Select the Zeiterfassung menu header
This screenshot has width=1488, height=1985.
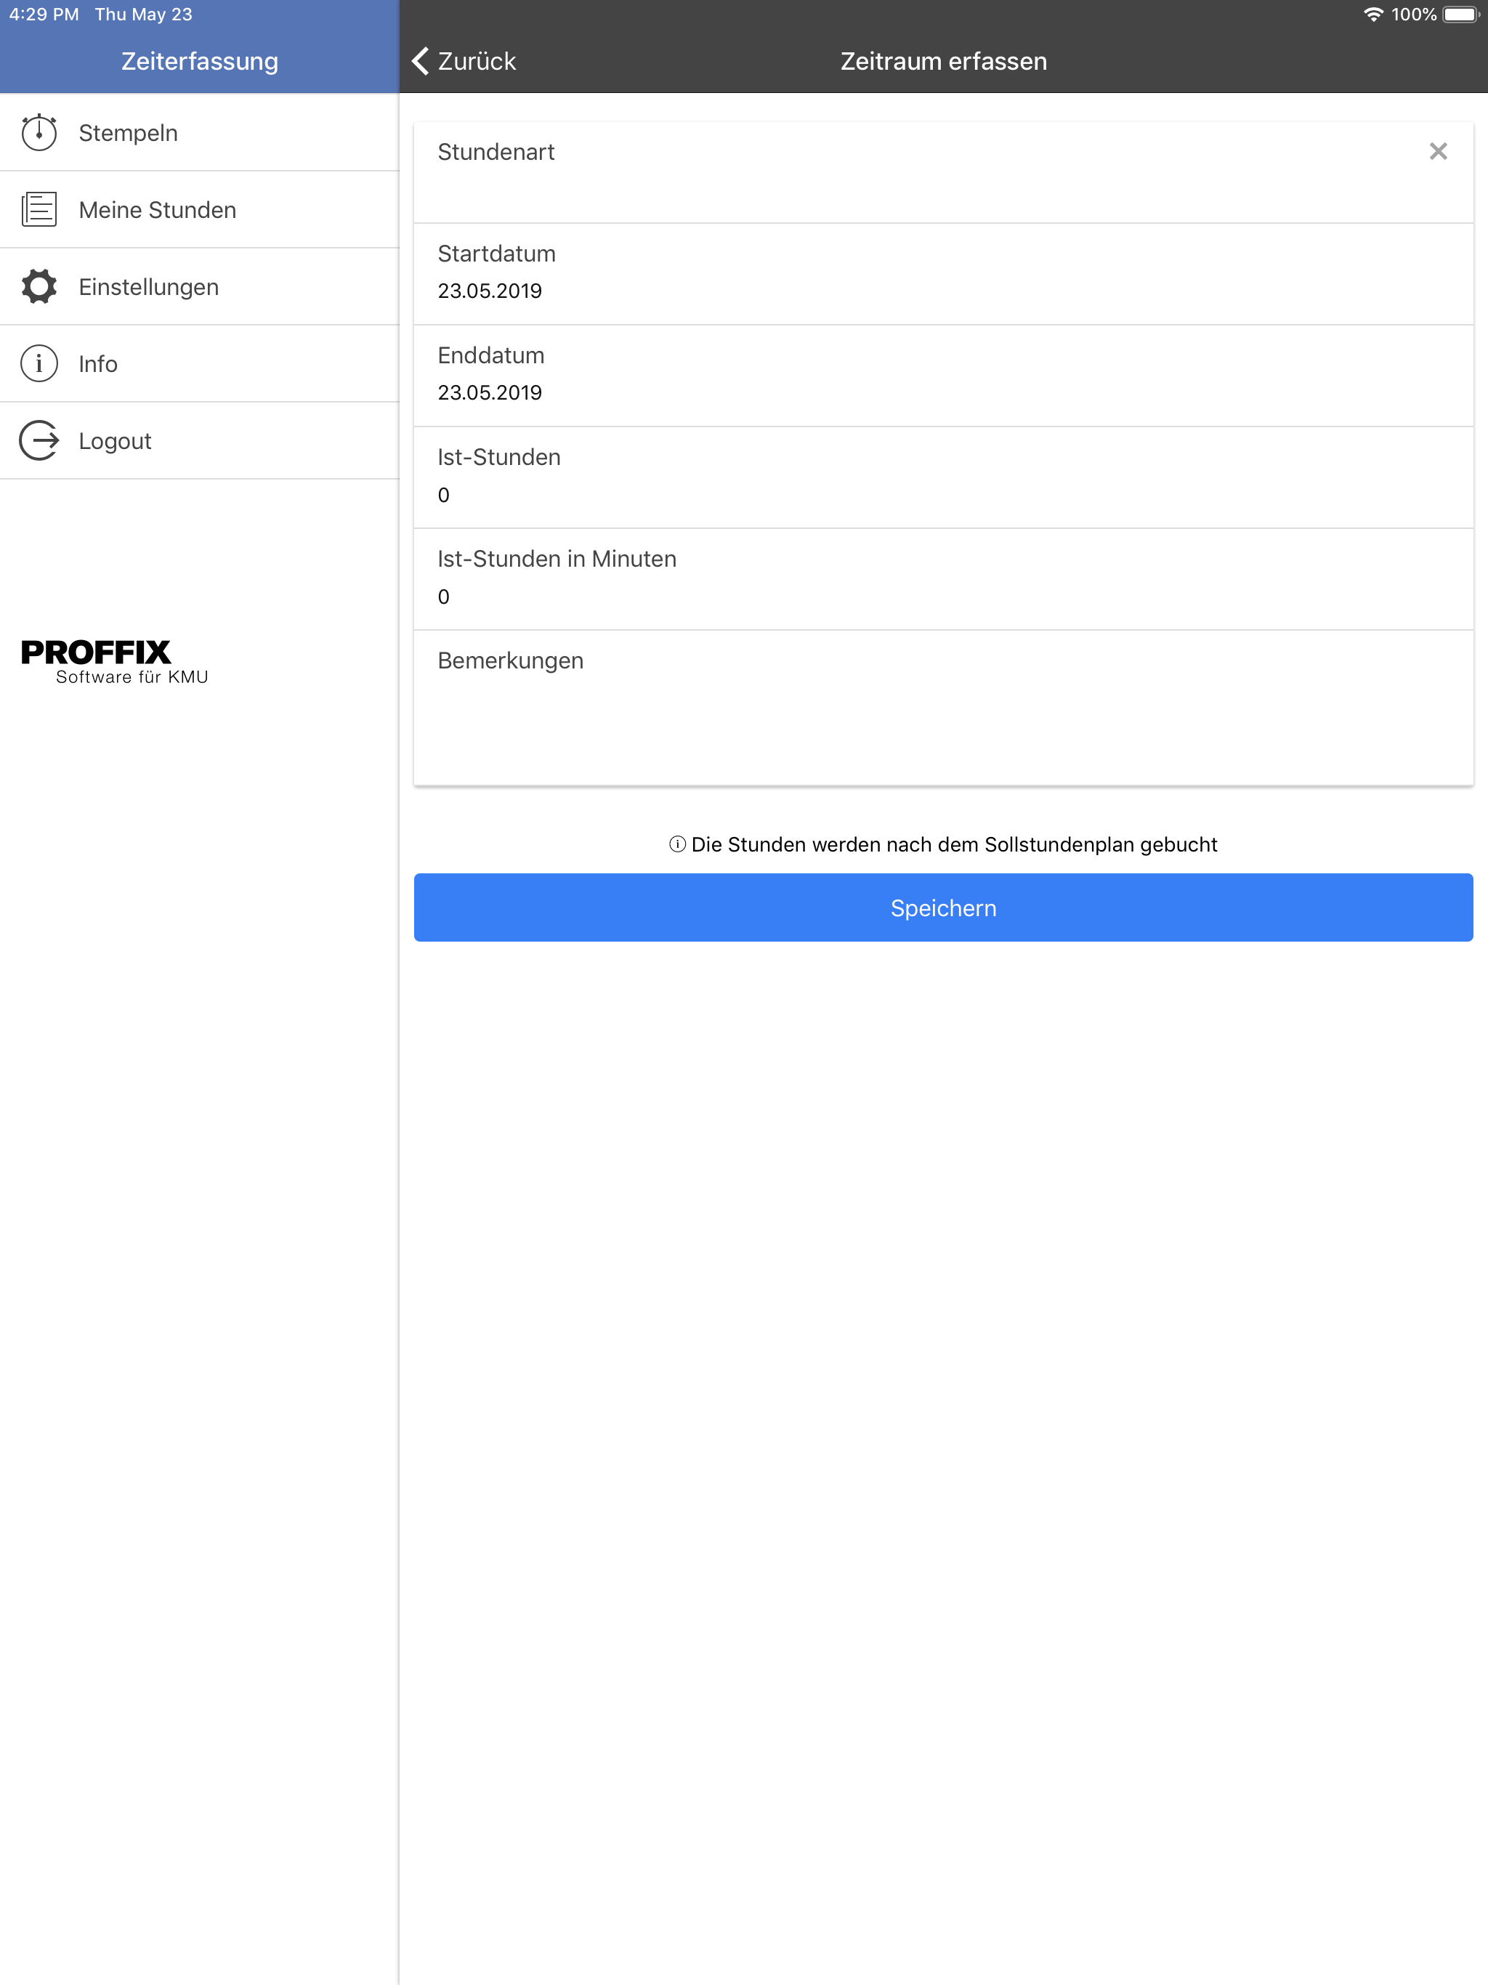coord(199,60)
